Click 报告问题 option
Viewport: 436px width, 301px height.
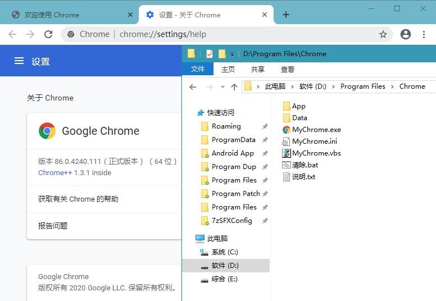click(53, 226)
